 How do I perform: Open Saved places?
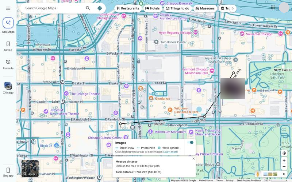point(8,46)
